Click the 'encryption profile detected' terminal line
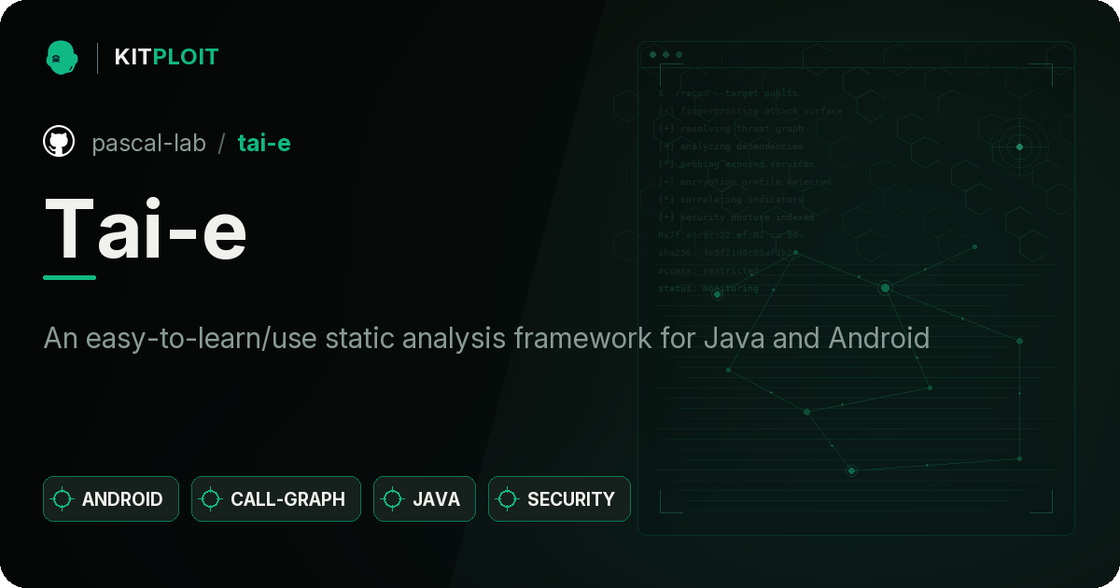 tap(744, 182)
